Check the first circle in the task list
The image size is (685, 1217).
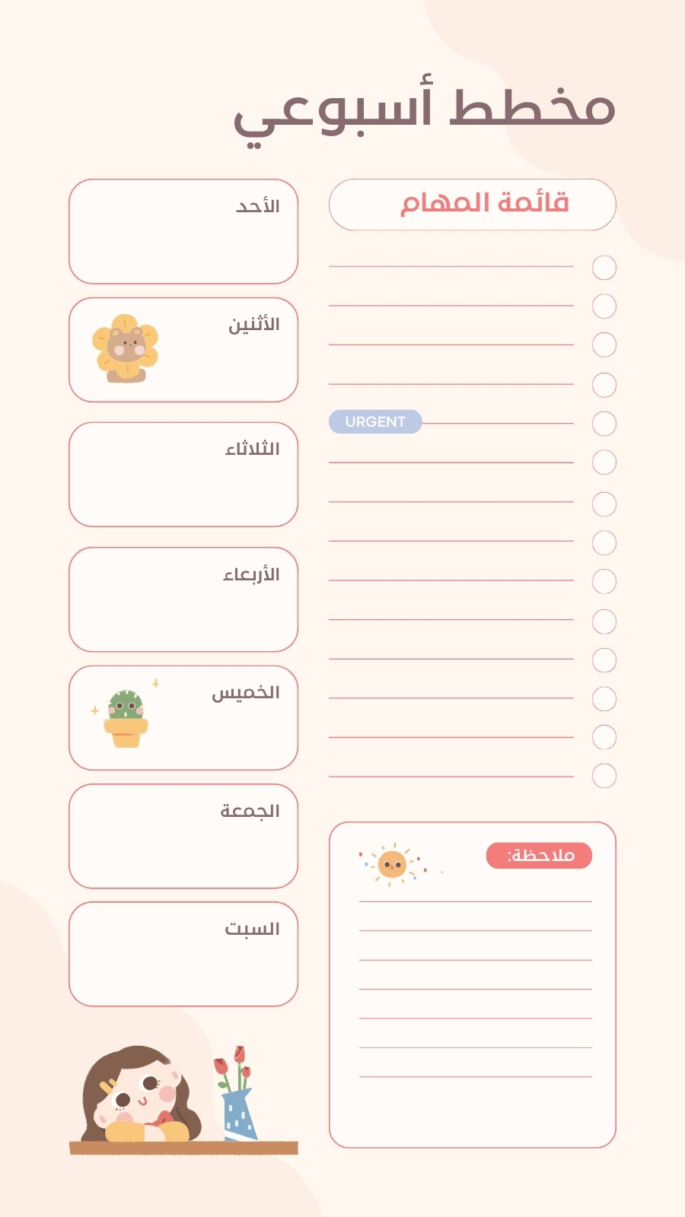pyautogui.click(x=604, y=268)
